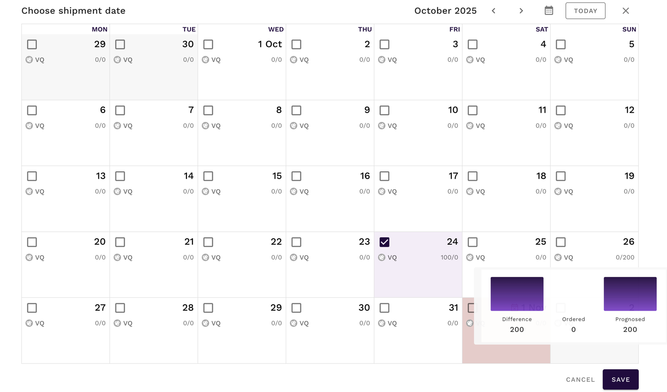The image size is (667, 392).
Task: Uncheck the October 24 checkbox
Action: [x=385, y=242]
